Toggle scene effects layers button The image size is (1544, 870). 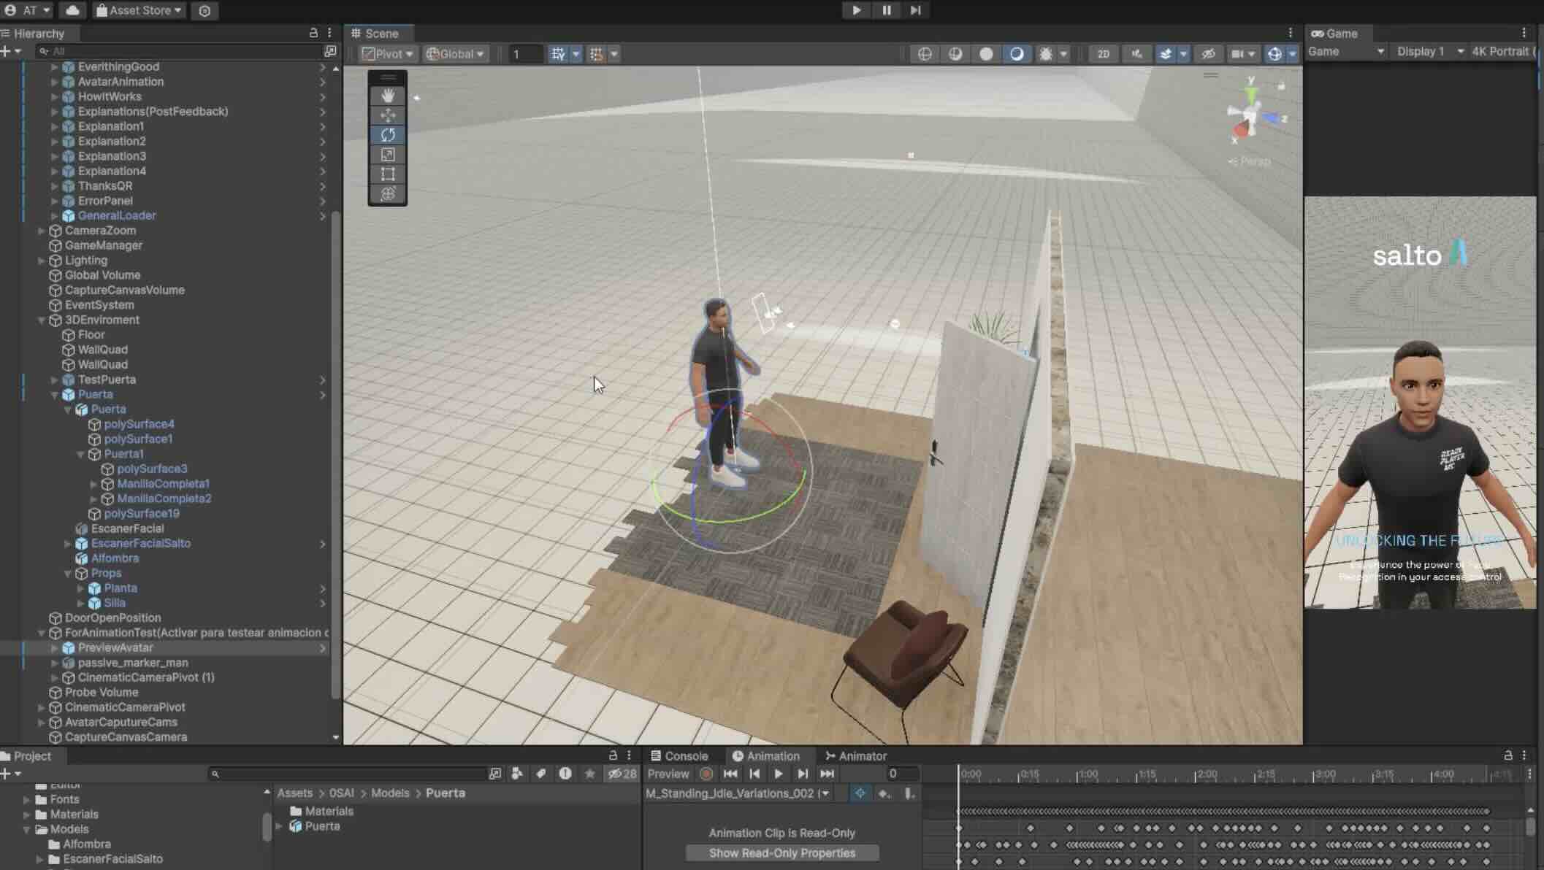(1166, 54)
